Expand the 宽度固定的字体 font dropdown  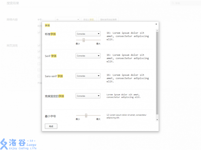(88, 96)
